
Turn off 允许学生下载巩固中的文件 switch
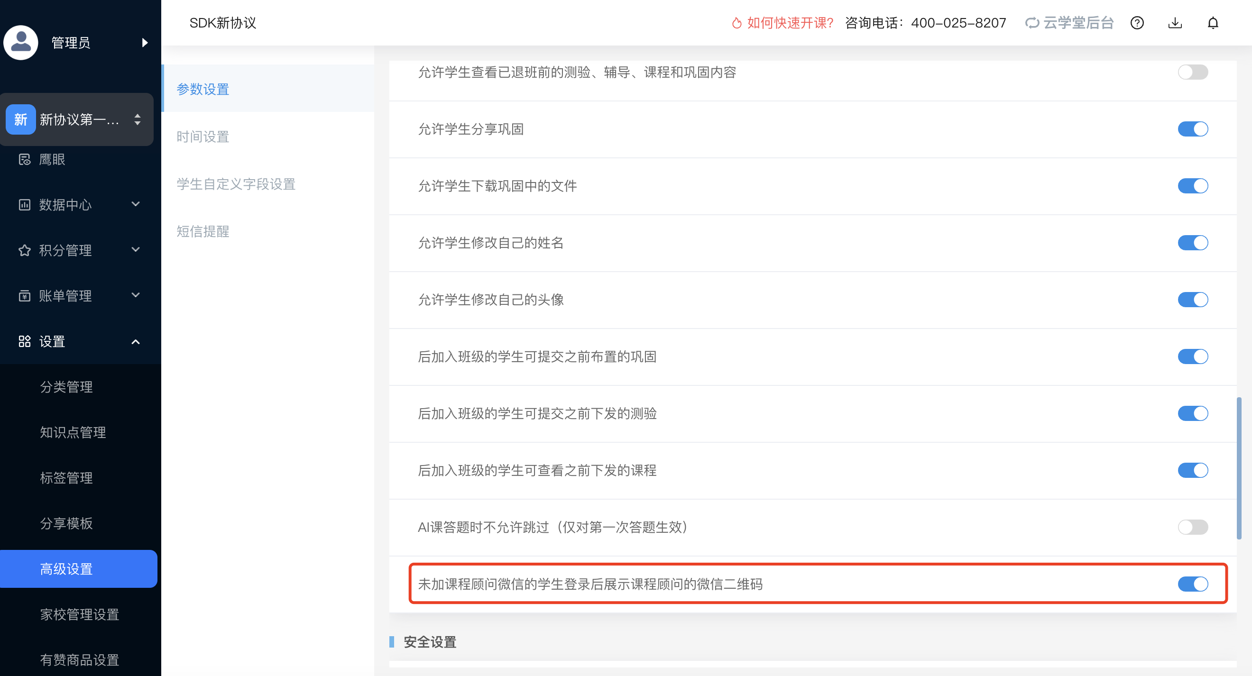click(1193, 186)
